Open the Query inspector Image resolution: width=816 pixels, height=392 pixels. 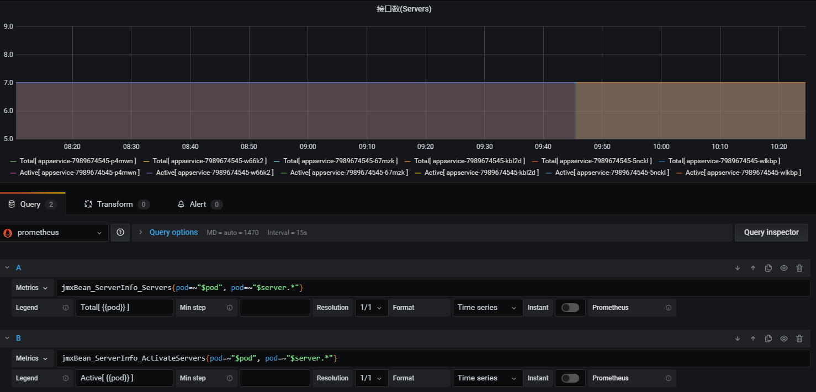pyautogui.click(x=771, y=233)
